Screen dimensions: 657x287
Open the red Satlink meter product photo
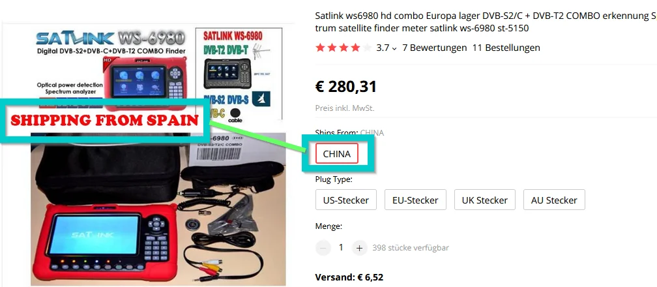point(109,237)
